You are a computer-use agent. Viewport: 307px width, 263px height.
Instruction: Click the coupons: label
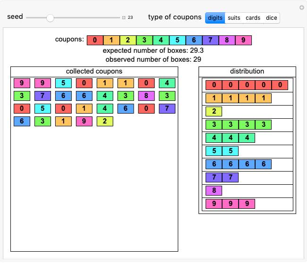pos(69,39)
